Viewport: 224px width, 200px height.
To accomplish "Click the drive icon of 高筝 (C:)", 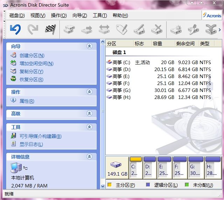I will 109,62.
